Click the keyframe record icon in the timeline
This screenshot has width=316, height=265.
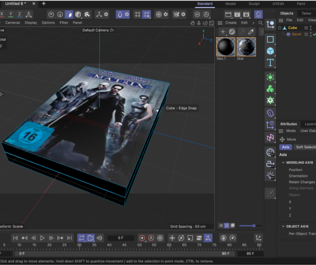tap(143, 238)
